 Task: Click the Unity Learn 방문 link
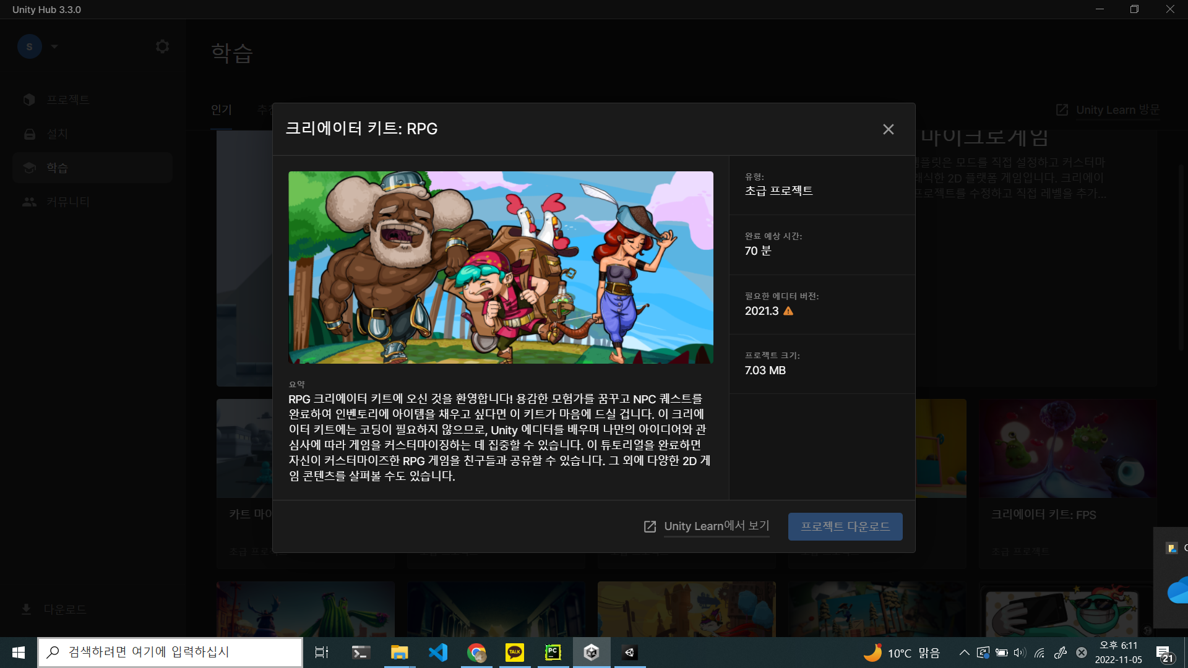1108,110
